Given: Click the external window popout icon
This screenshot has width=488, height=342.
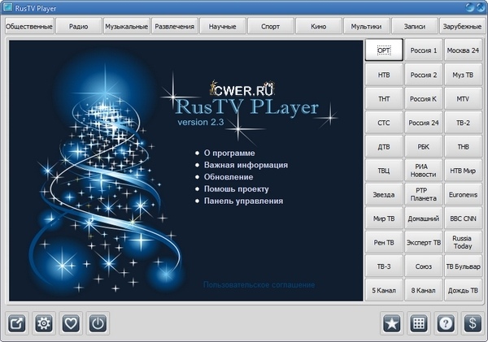Looking at the screenshot, I should click(17, 323).
